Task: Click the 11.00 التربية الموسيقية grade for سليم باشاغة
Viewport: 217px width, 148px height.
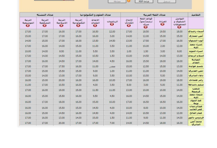Action: pyautogui.click(x=28, y=85)
